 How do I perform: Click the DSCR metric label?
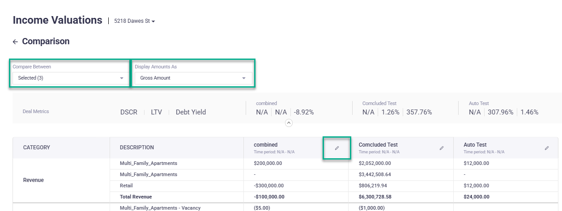(129, 112)
